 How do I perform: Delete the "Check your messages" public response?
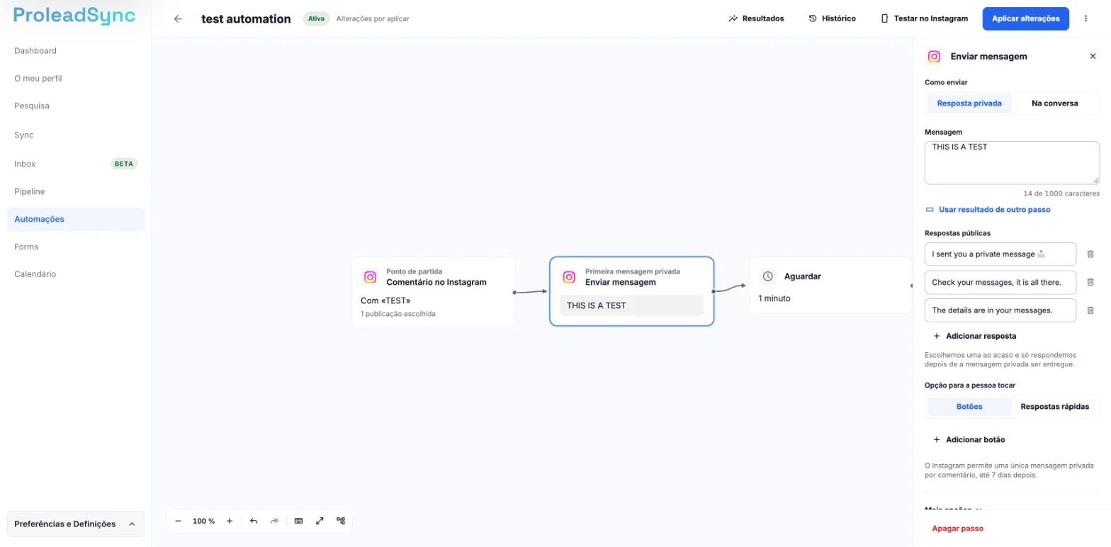(x=1090, y=282)
